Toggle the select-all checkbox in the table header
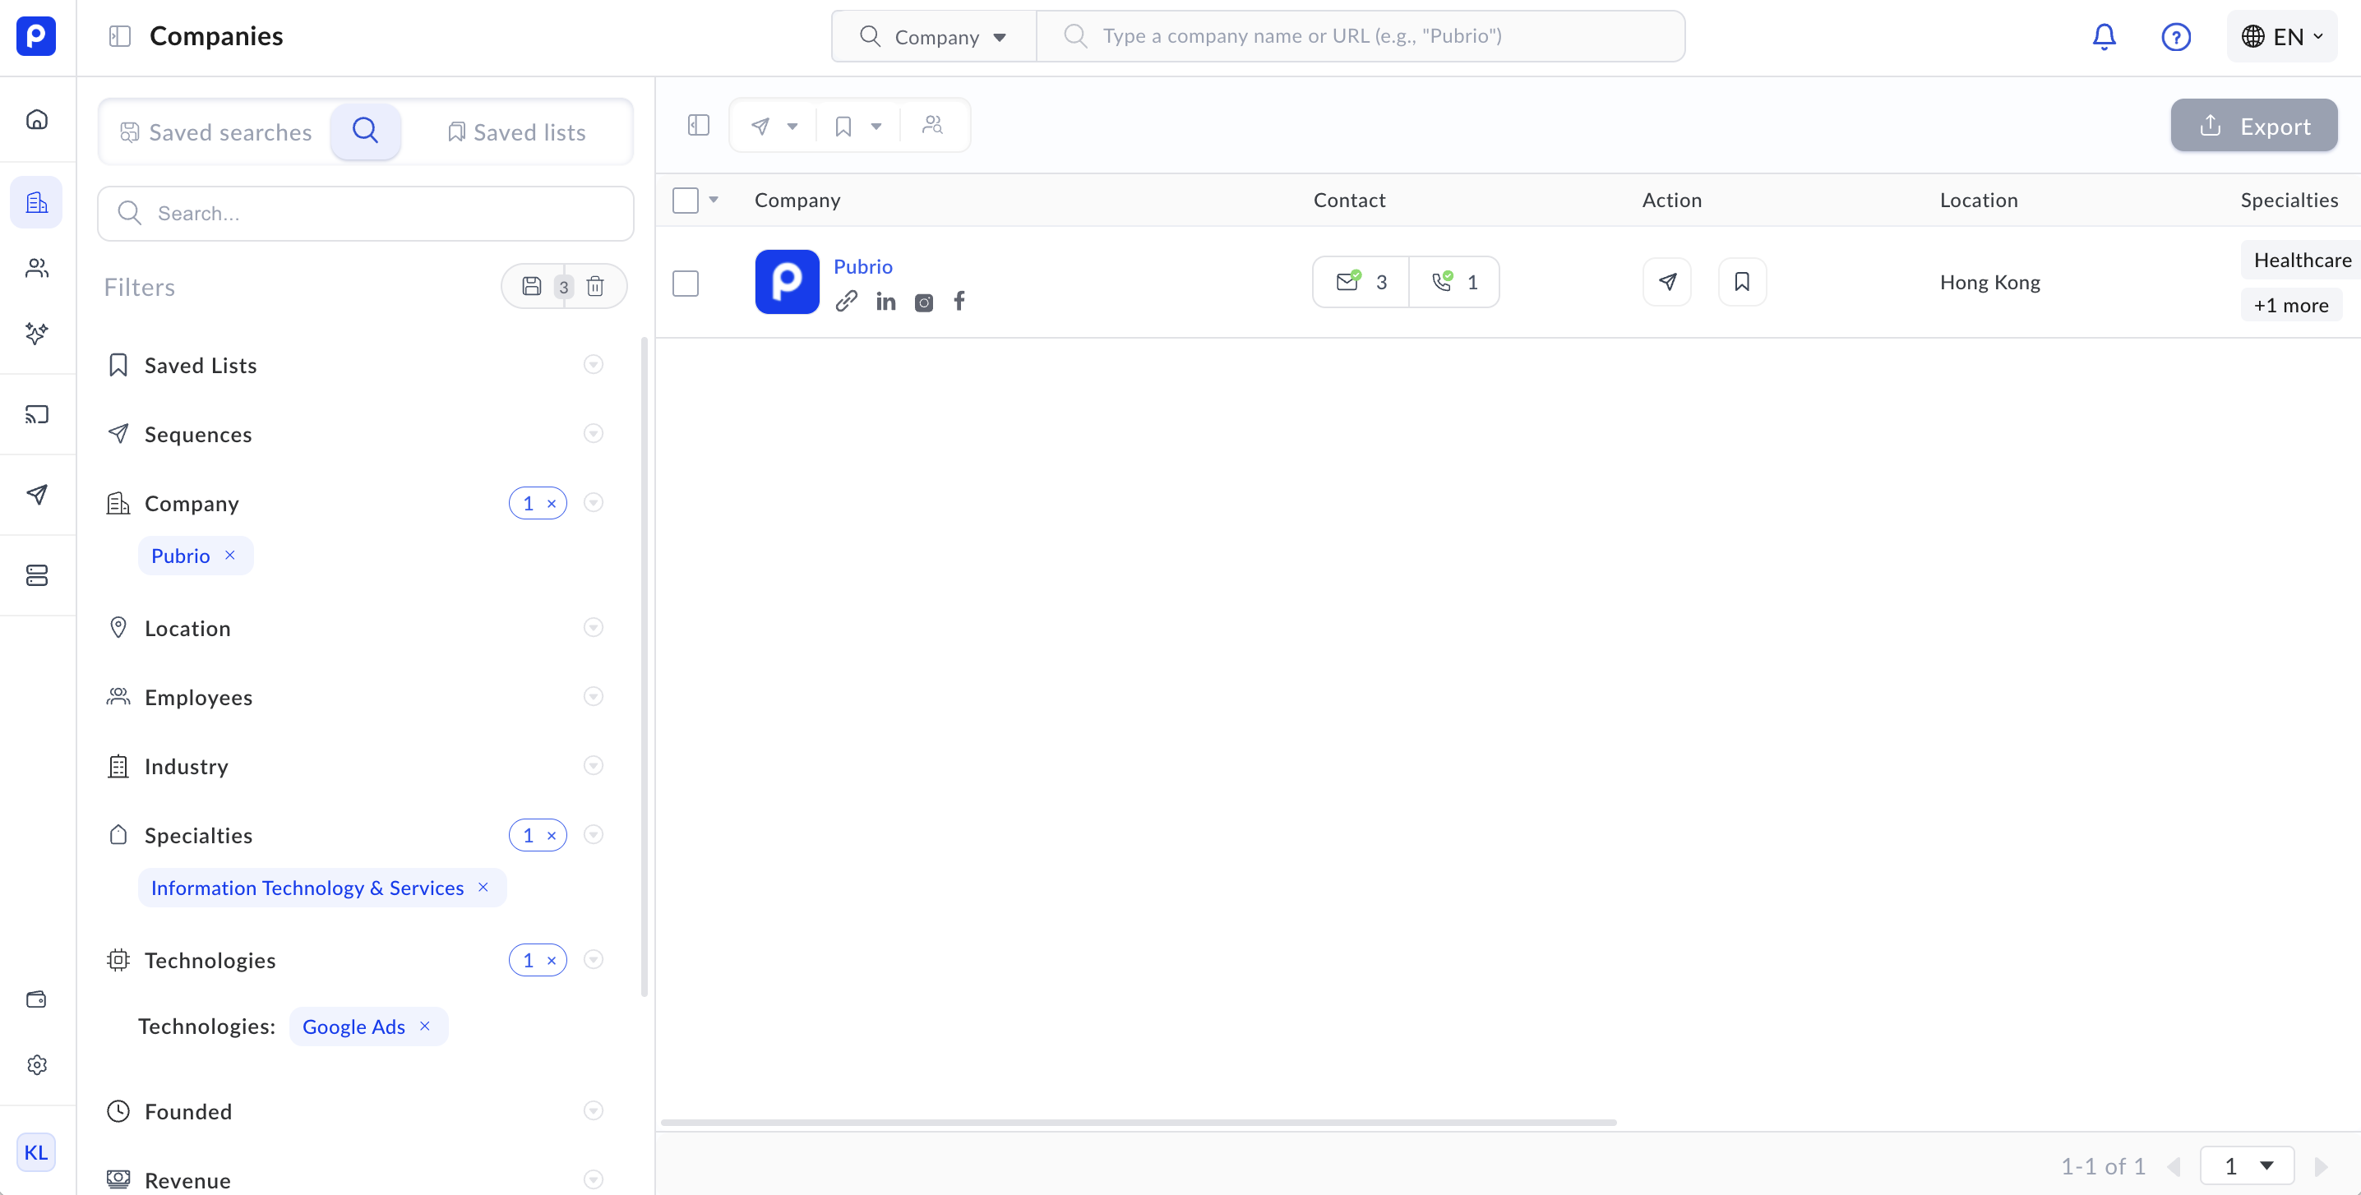The image size is (2361, 1195). [x=686, y=200]
